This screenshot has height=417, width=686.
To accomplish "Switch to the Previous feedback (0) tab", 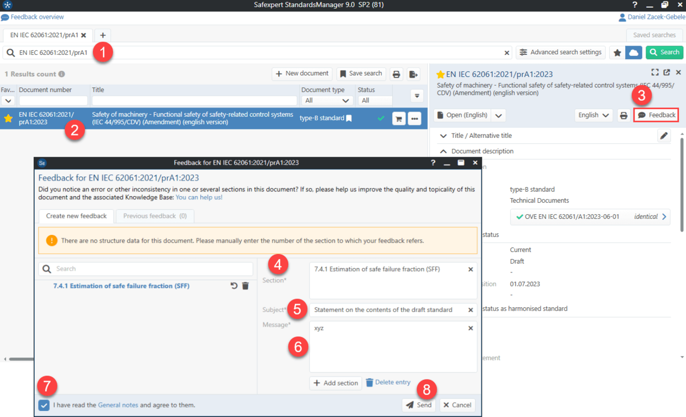I will coord(154,216).
